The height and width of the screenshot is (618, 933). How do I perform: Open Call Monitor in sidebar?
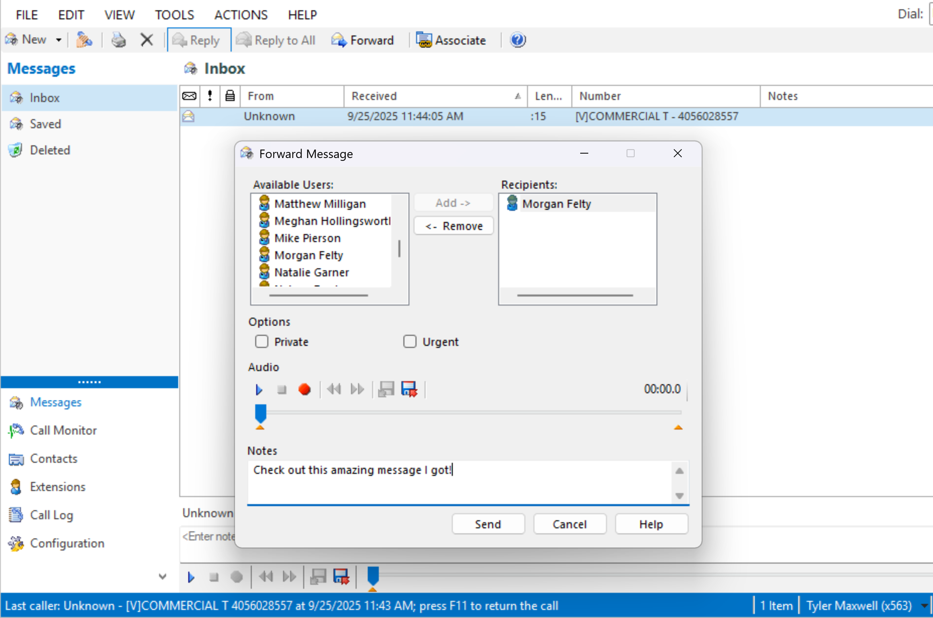[63, 431]
